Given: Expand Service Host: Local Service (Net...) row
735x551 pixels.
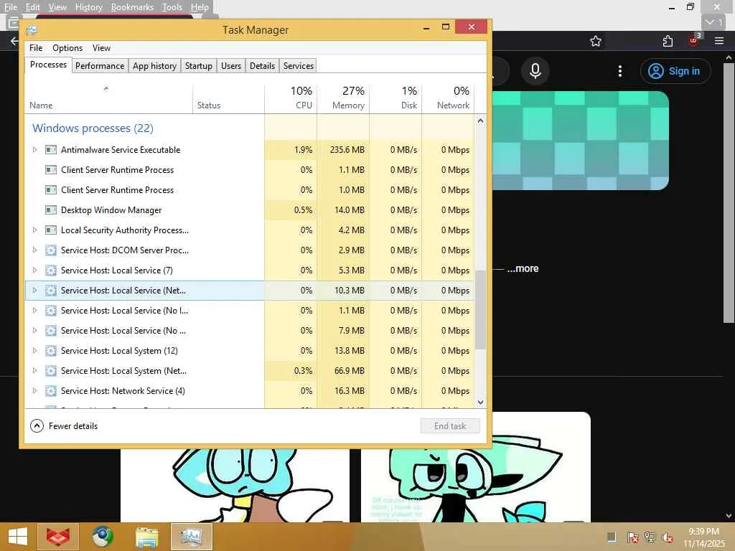Looking at the screenshot, I should (34, 291).
